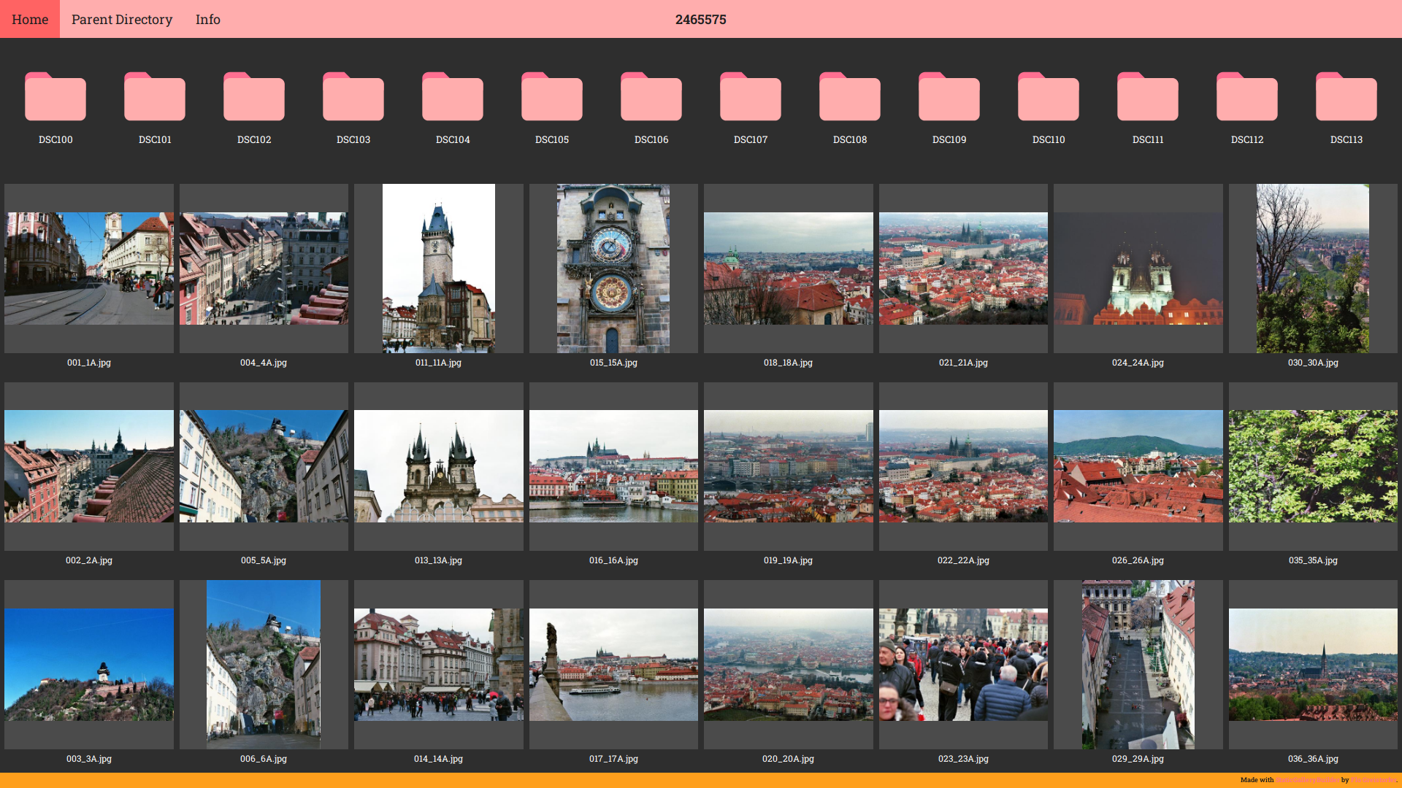Screen dimensions: 1402x788
Task: Switch to the Home tab
Action: click(29, 19)
